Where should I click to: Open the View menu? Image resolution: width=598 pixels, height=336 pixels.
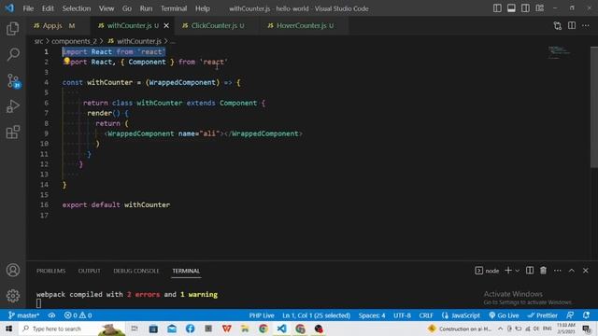[x=107, y=8]
